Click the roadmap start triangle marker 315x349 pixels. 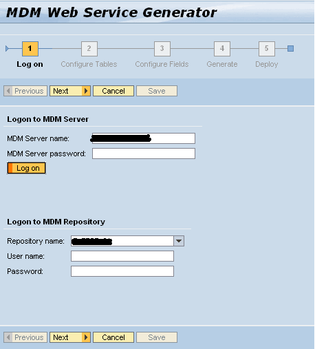click(x=7, y=48)
